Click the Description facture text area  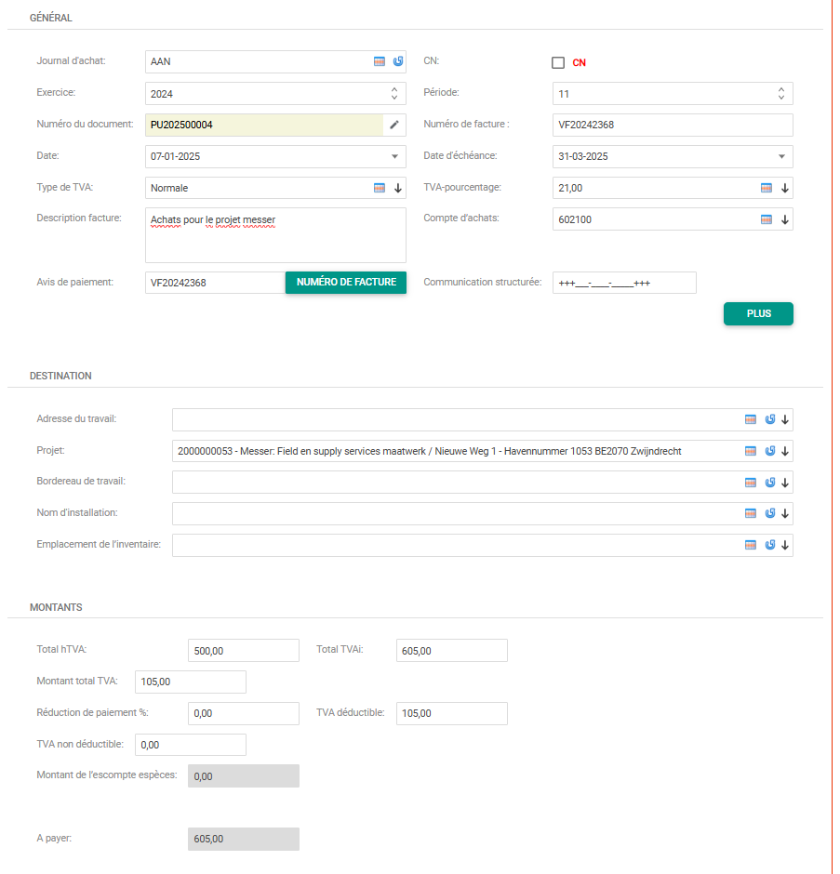[x=275, y=235]
